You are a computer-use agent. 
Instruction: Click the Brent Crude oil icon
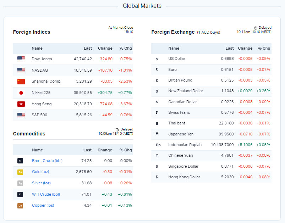click(20, 161)
